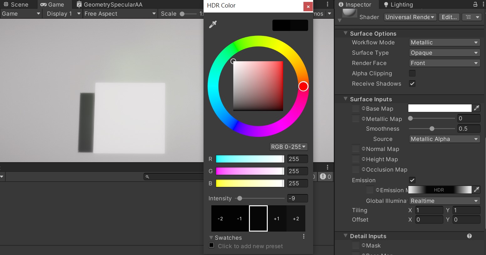This screenshot has height=255, width=486.
Task: Click the Inspector lock icon
Action: 475,4
